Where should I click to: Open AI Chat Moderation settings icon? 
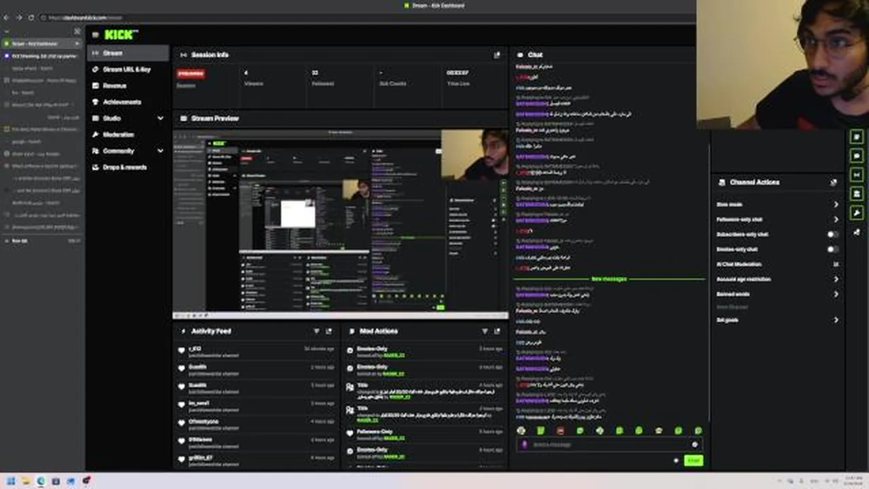[836, 264]
